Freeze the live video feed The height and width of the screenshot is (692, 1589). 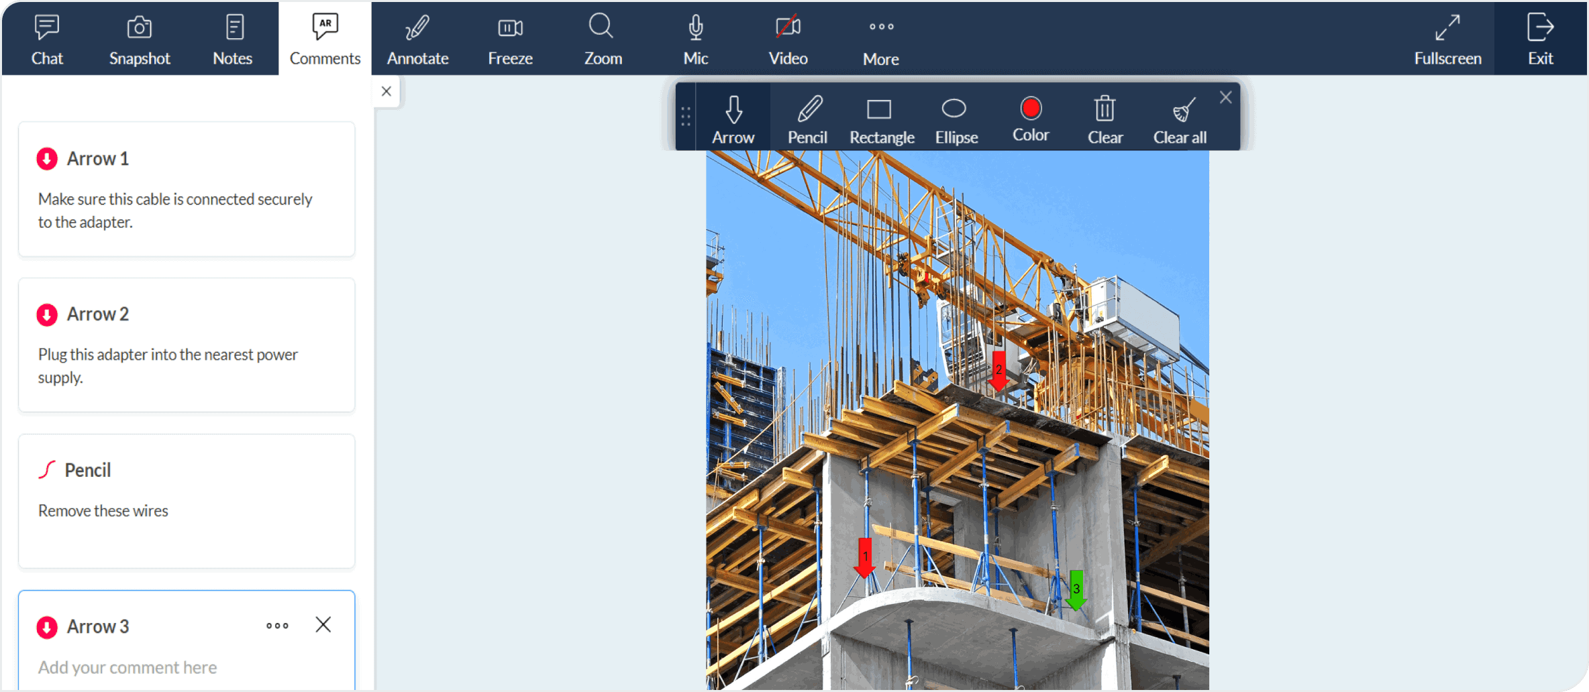(510, 39)
